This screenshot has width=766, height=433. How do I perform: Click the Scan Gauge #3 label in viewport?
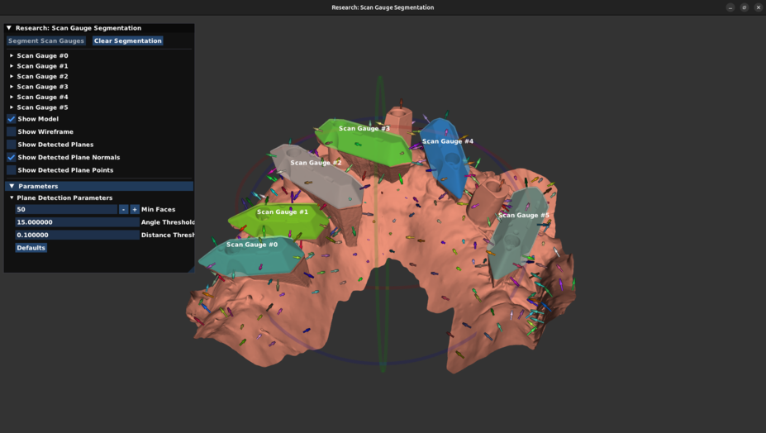pos(364,129)
